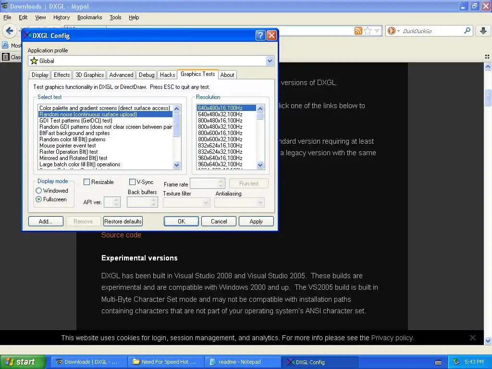Open the browser History menu
The height and width of the screenshot is (369, 492).
[x=61, y=17]
